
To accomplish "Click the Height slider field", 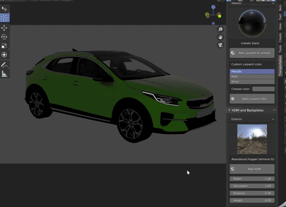I will (252, 200).
